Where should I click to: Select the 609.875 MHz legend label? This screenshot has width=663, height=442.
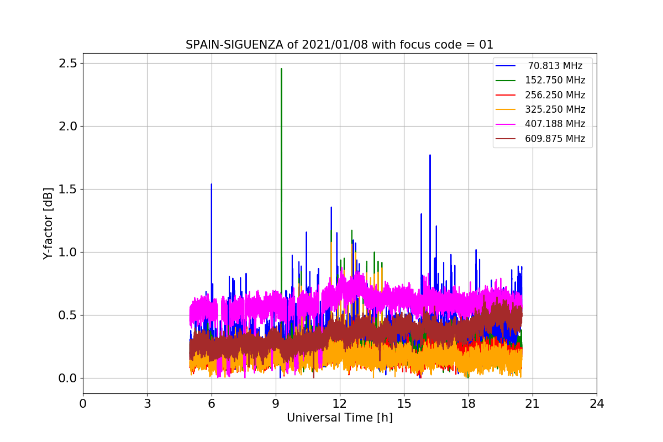pyautogui.click(x=555, y=139)
